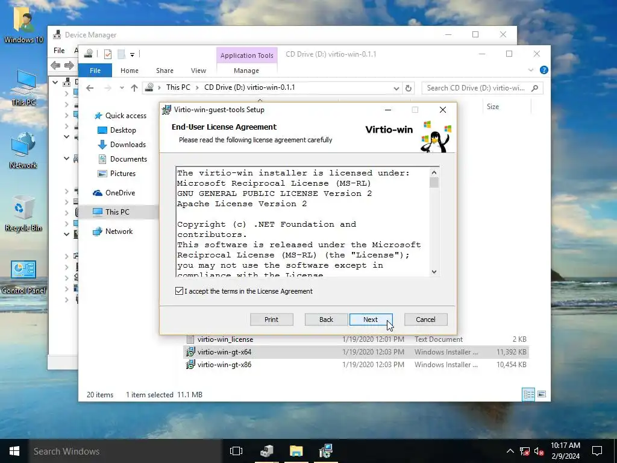Open Control Panel desktop icon
The image size is (617, 463).
[x=23, y=277]
